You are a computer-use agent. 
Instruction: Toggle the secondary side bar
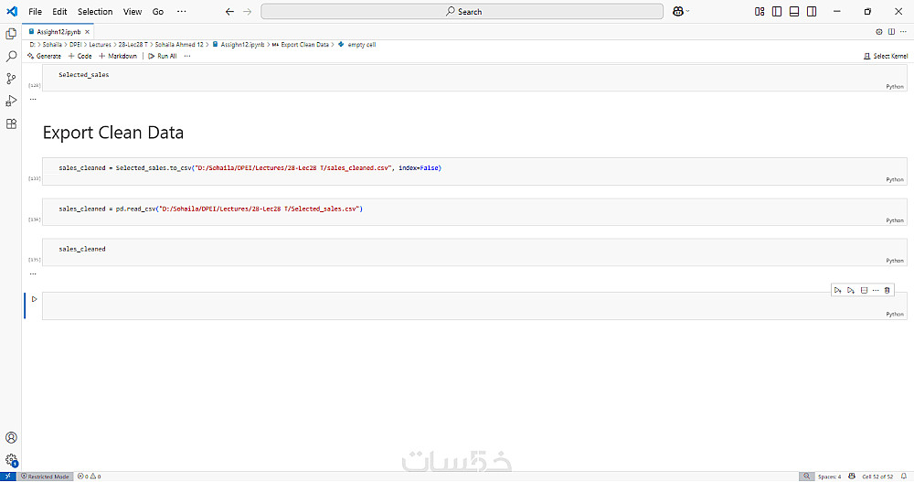(812, 11)
